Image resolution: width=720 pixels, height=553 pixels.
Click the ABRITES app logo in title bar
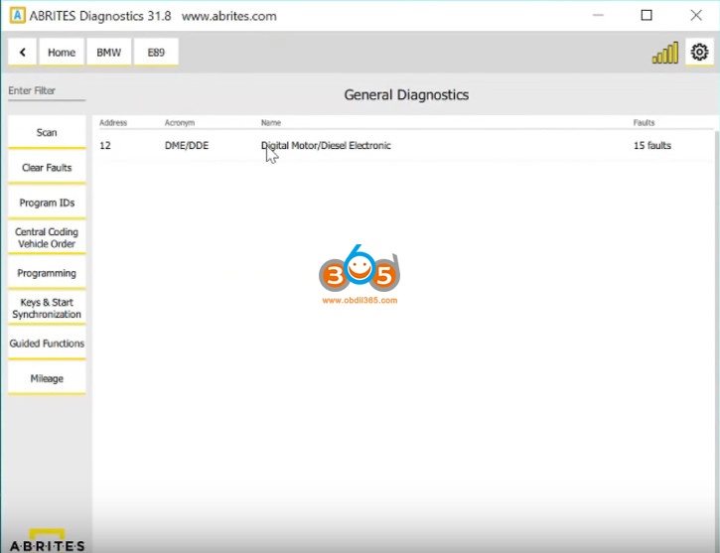(x=18, y=16)
